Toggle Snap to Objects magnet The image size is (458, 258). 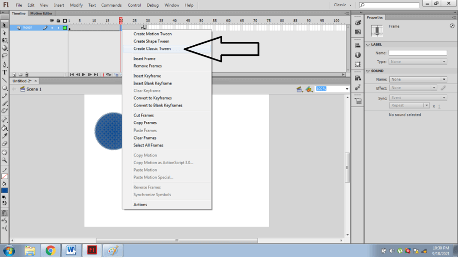pyautogui.click(x=4, y=213)
